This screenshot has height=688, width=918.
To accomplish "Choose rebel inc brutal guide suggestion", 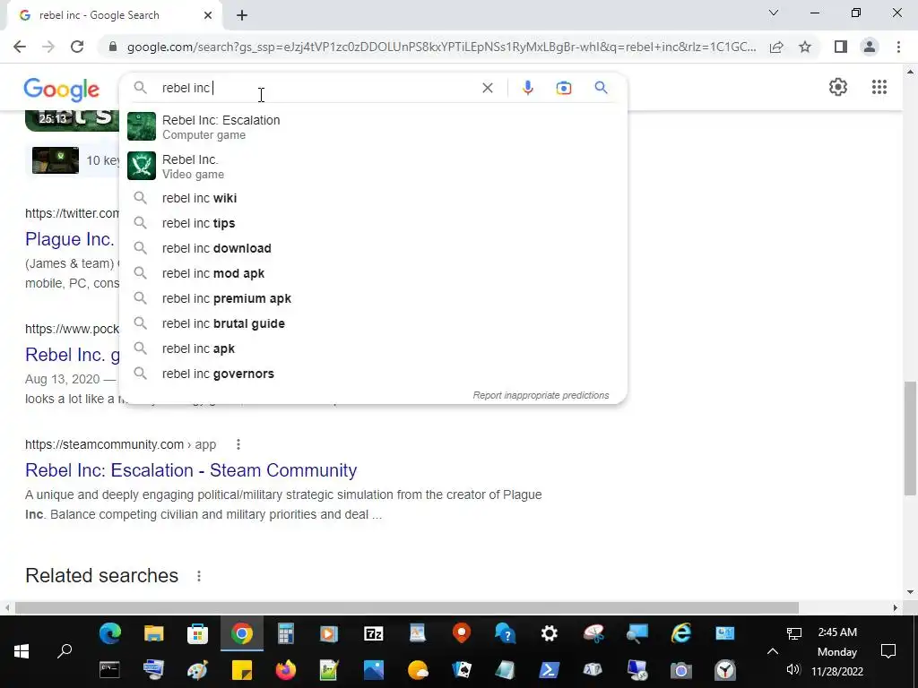I will (373, 324).
